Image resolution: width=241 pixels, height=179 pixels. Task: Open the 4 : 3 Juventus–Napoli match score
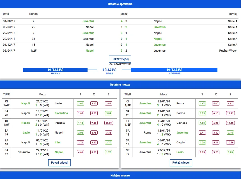click(124, 21)
